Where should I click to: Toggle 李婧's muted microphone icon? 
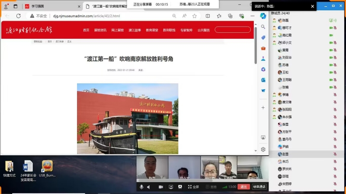pos(335,94)
